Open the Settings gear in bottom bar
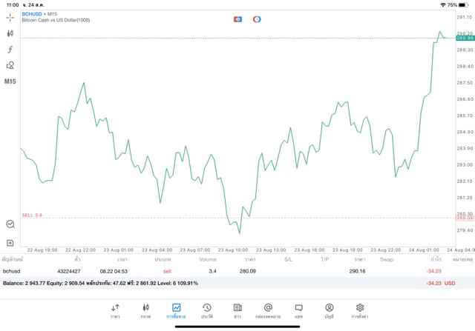 [360, 310]
